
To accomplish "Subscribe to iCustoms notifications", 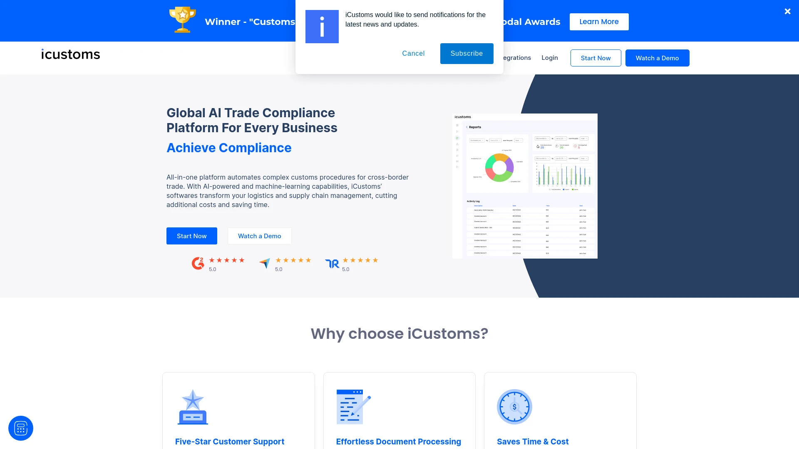I will [x=466, y=54].
